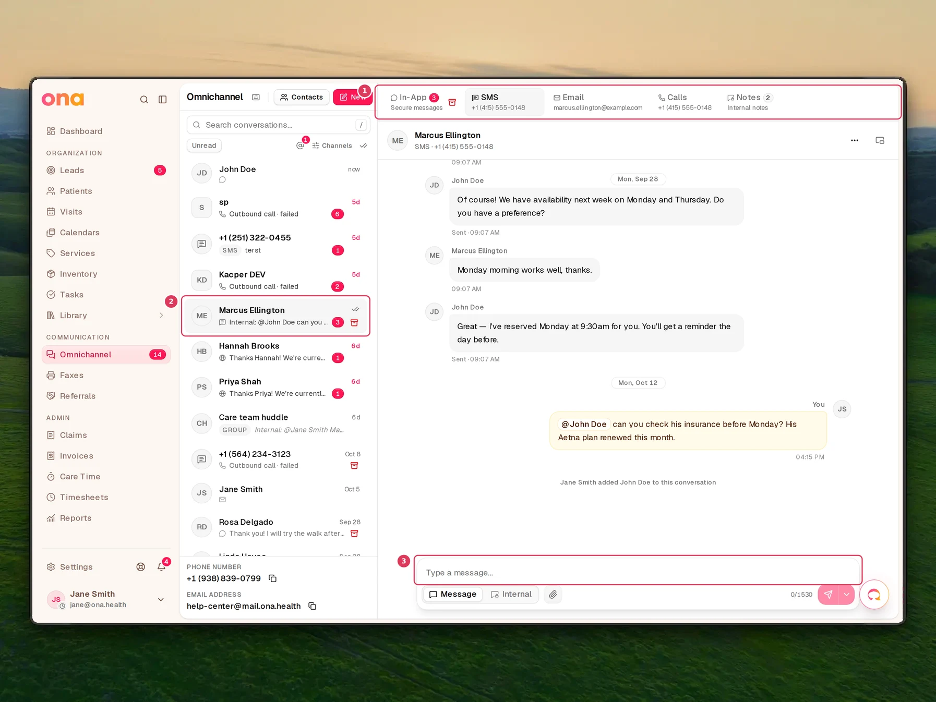Focus the Search conversations field
Image resolution: width=936 pixels, height=702 pixels.
point(278,125)
